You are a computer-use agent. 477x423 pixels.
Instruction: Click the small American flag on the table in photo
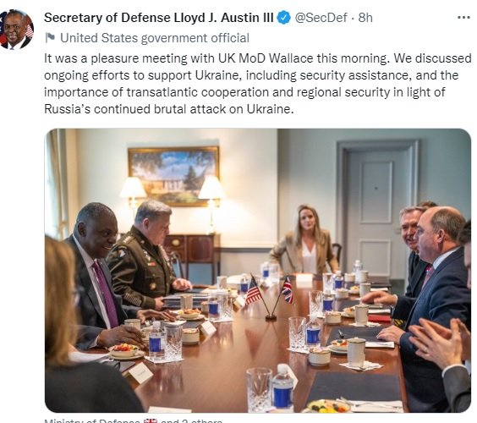pyautogui.click(x=253, y=291)
